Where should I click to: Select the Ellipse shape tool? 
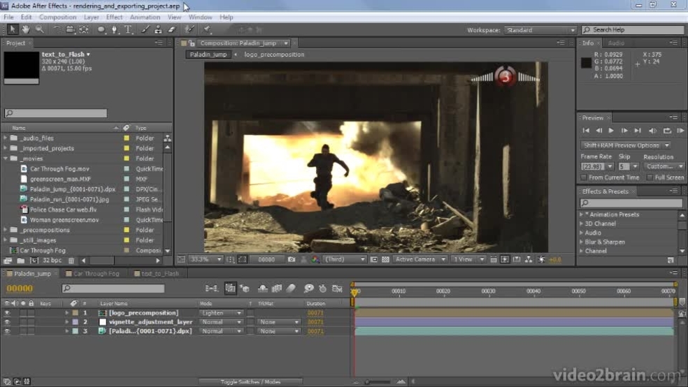point(101,29)
